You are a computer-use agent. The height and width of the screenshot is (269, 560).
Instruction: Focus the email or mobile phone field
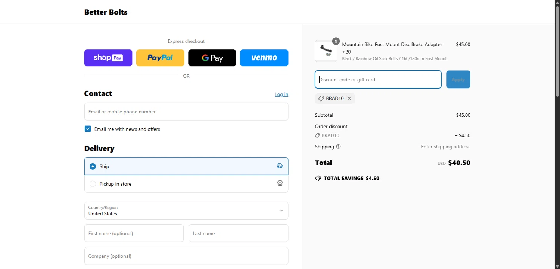[186, 112]
